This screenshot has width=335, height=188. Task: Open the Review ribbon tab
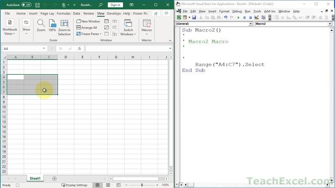(88, 14)
